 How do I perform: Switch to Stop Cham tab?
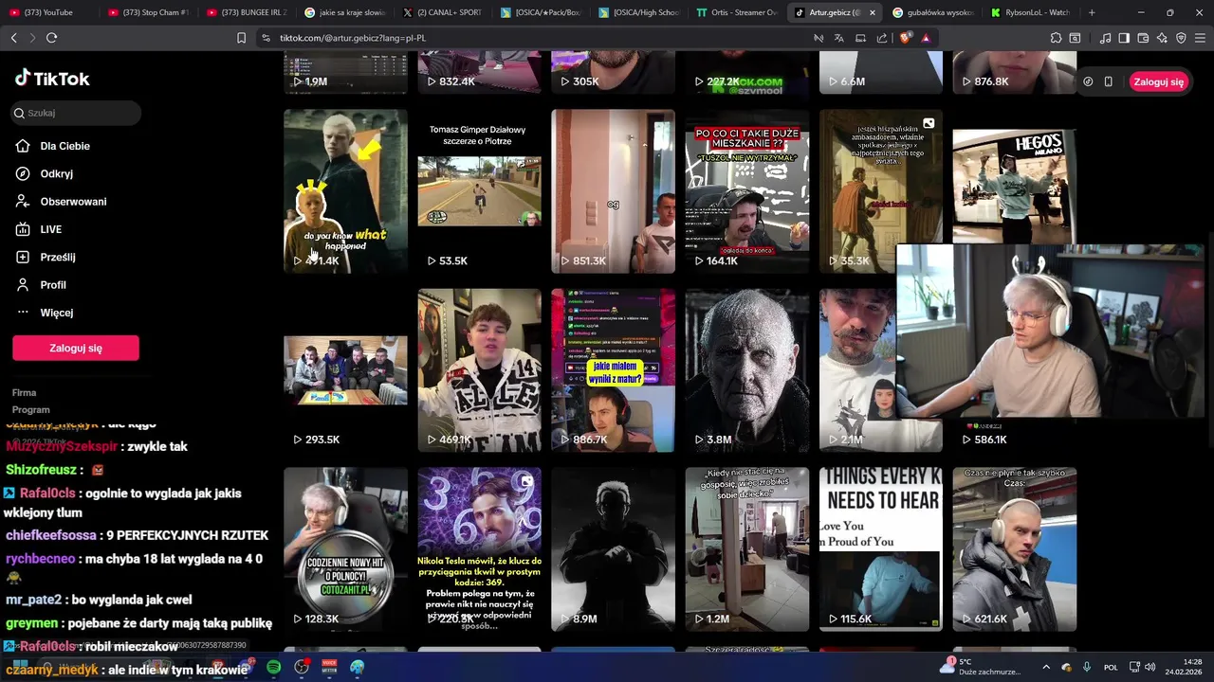[x=150, y=12]
